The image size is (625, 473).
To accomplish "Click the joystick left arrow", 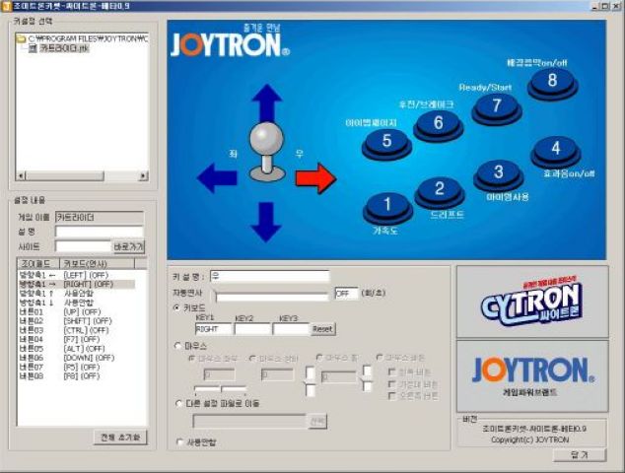I will click(217, 177).
